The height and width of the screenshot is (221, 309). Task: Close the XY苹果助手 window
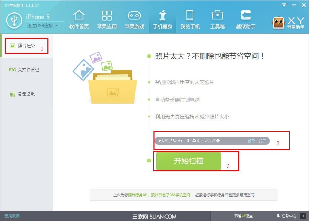click(x=304, y=5)
